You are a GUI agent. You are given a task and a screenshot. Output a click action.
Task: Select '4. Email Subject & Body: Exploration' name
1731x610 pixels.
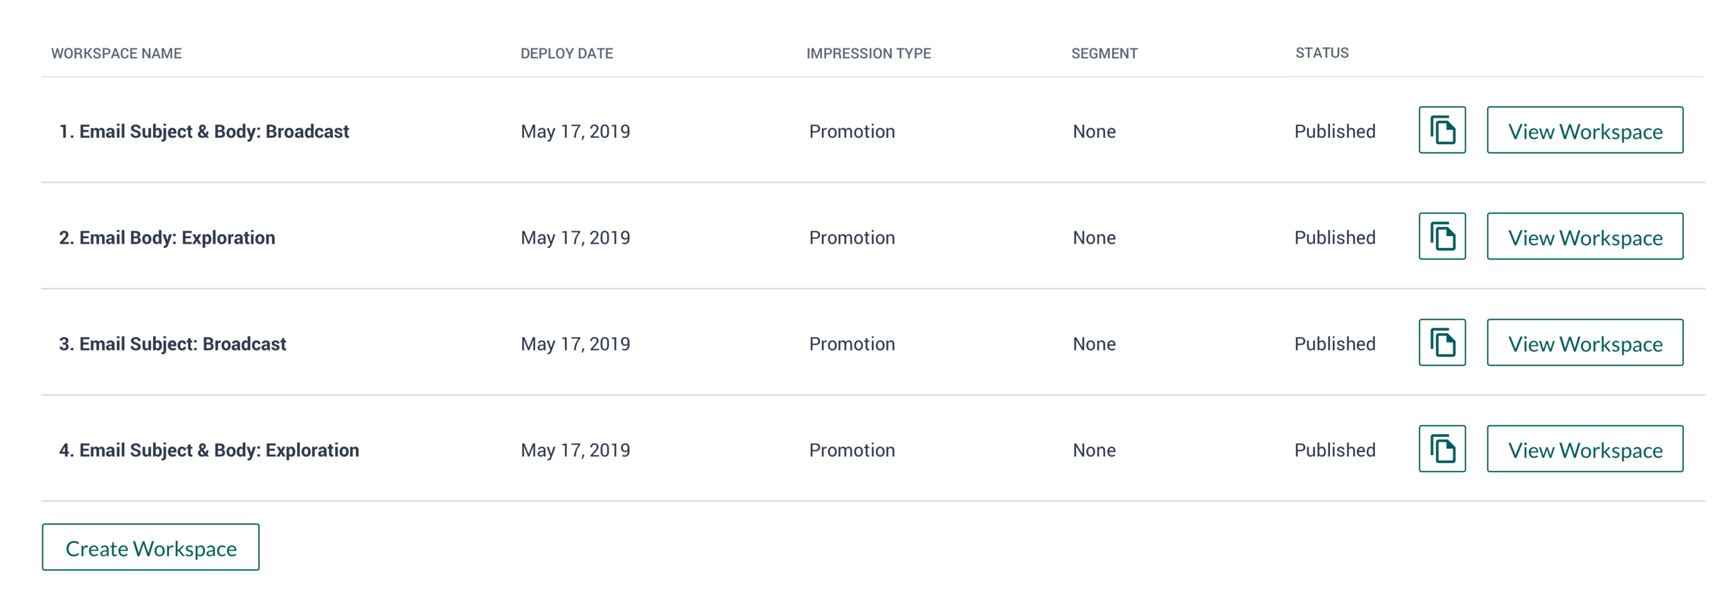[x=209, y=450]
